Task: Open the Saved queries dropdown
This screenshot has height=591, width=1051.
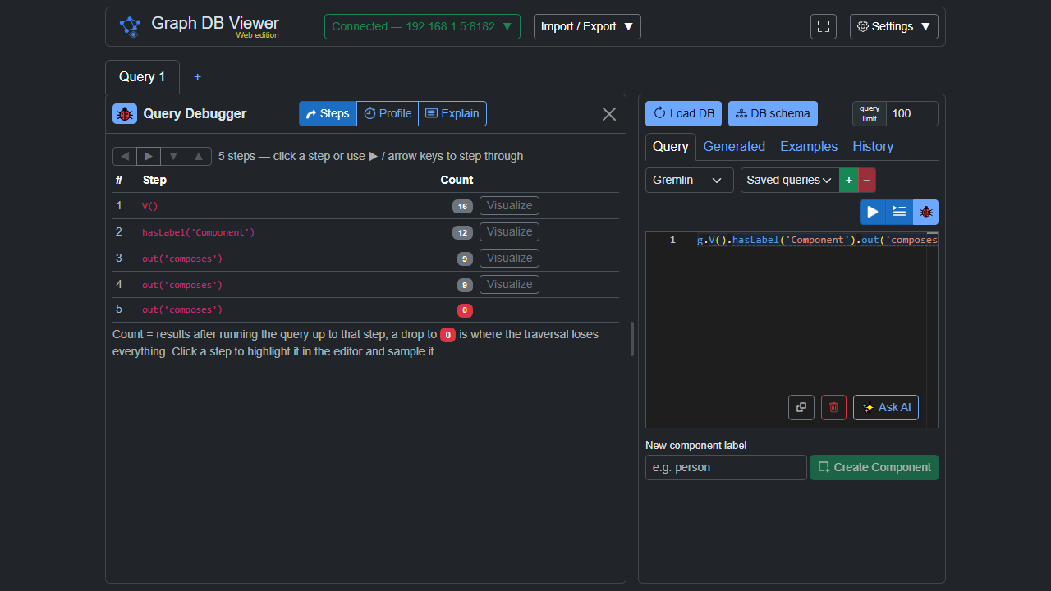Action: (x=790, y=180)
